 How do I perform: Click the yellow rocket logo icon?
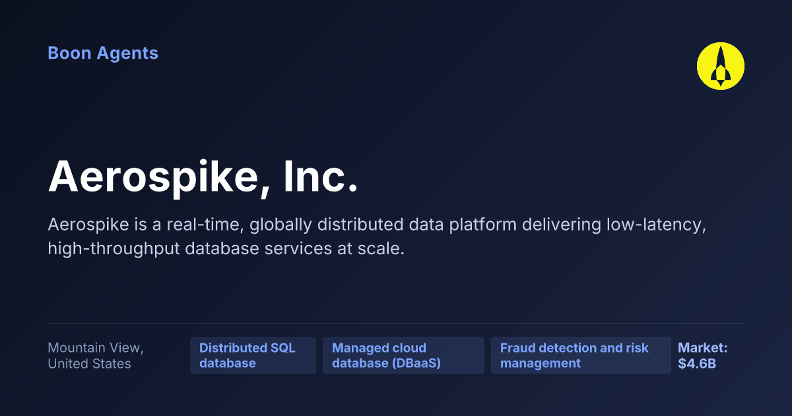click(x=721, y=66)
